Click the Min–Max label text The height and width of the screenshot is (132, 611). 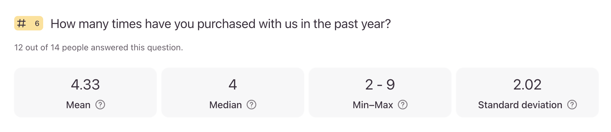[373, 105]
